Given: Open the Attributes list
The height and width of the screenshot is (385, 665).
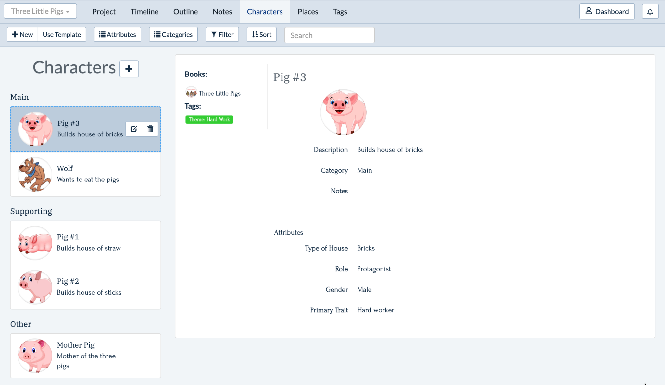Looking at the screenshot, I should [x=118, y=34].
